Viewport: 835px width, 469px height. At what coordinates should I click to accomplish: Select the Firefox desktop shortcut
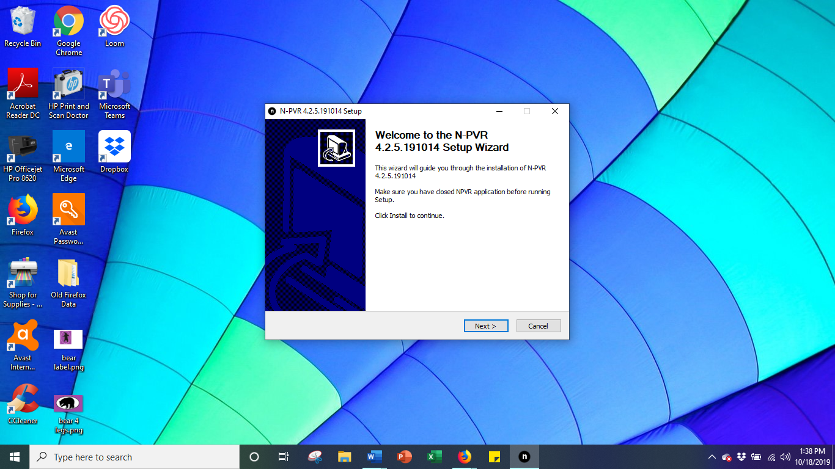[23, 215]
